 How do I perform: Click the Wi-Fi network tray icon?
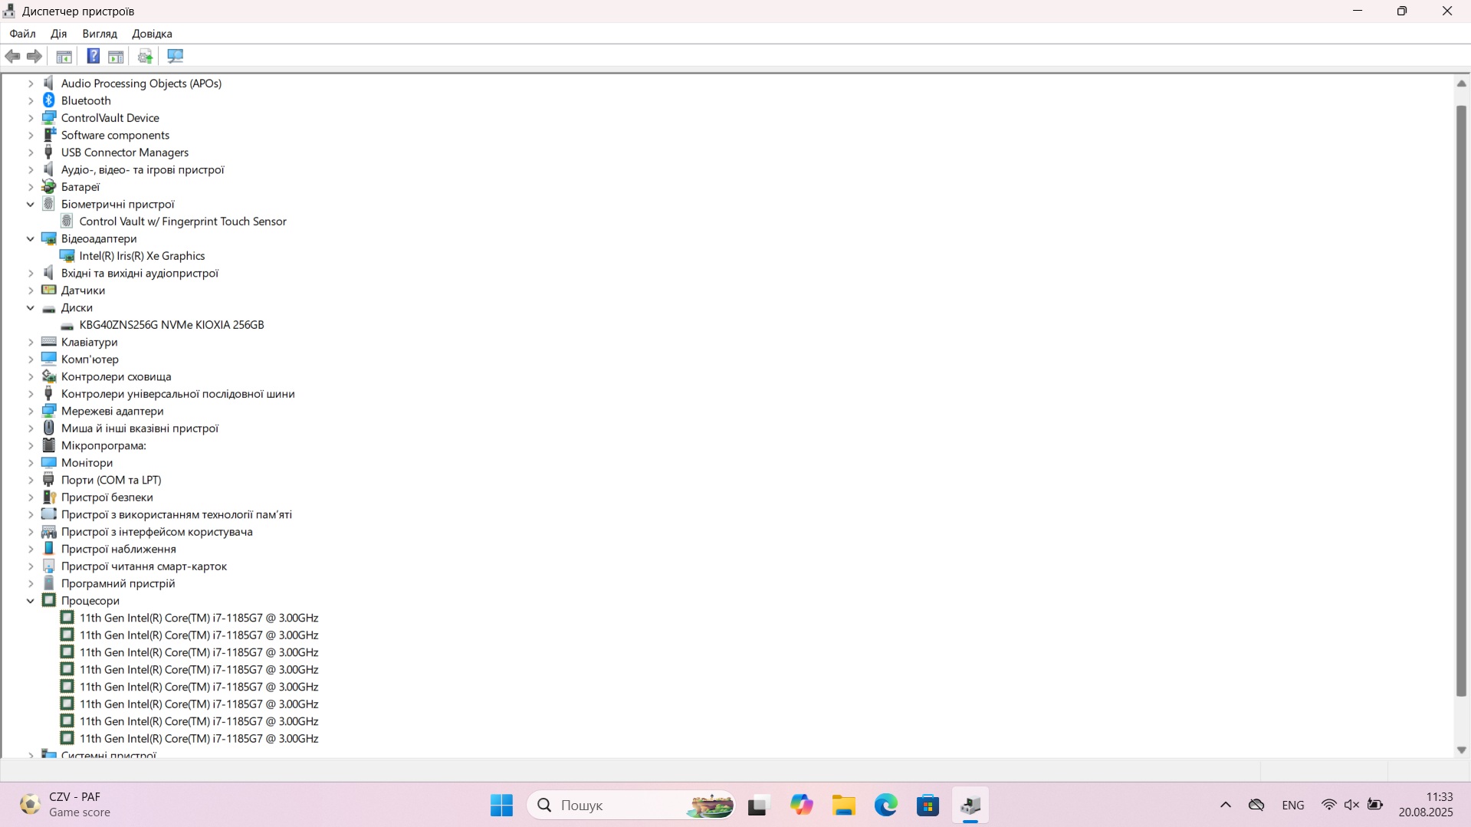pos(1328,805)
